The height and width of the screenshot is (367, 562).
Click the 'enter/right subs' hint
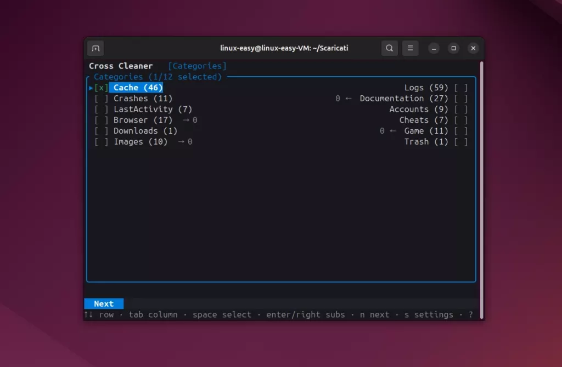pos(305,315)
